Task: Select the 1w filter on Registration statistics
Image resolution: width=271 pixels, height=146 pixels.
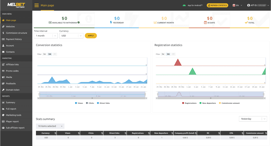Action: [163, 54]
